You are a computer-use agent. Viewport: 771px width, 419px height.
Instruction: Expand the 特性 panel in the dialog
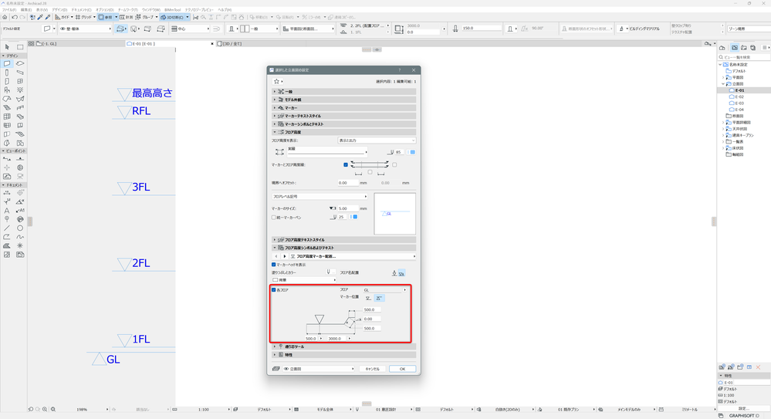(x=343, y=355)
